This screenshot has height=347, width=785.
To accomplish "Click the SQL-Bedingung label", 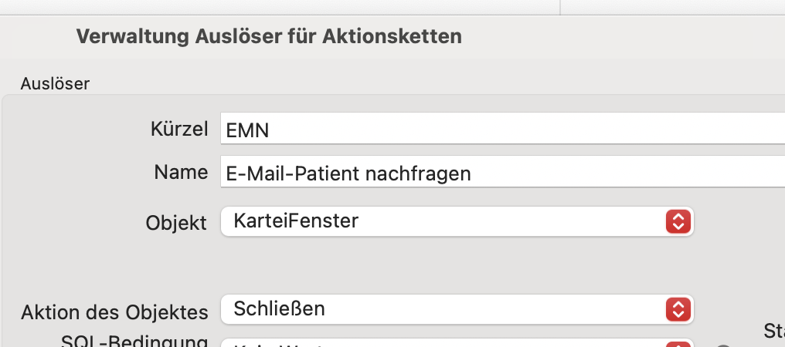I will coord(134,341).
